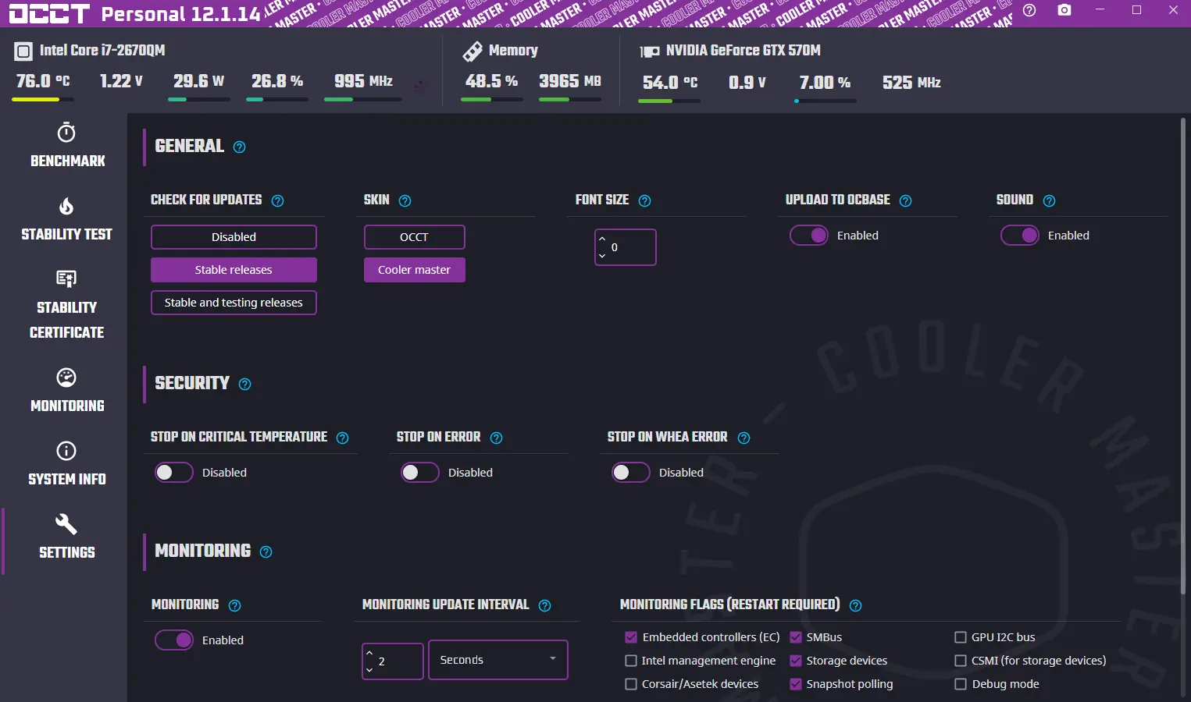
Task: Click help icon beside Monitoring Flags
Action: click(x=855, y=605)
